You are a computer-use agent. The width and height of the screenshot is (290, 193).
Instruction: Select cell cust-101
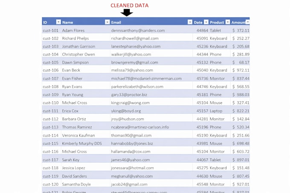point(50,31)
